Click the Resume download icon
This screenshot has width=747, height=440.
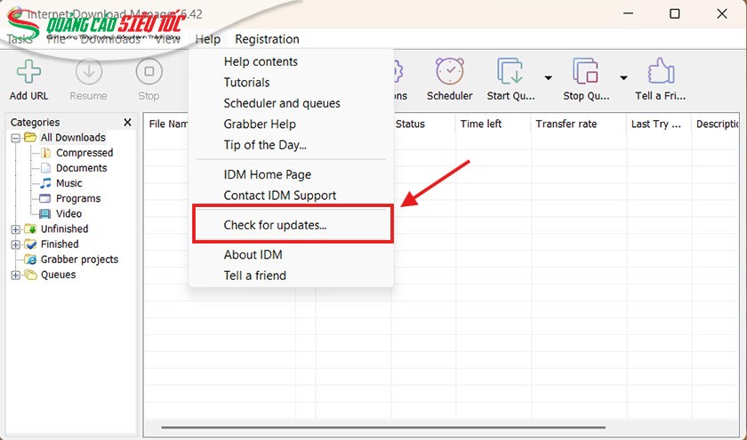coord(88,73)
